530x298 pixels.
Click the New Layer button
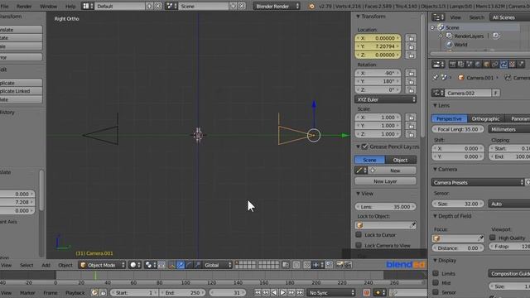pos(385,181)
